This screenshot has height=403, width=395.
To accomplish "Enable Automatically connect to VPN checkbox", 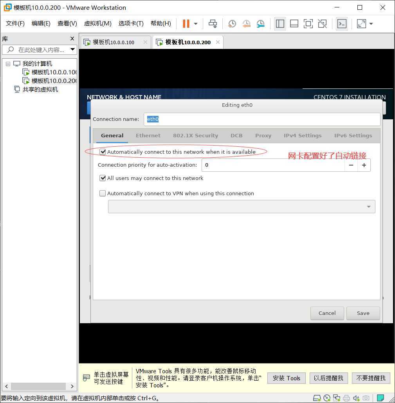I will click(103, 193).
